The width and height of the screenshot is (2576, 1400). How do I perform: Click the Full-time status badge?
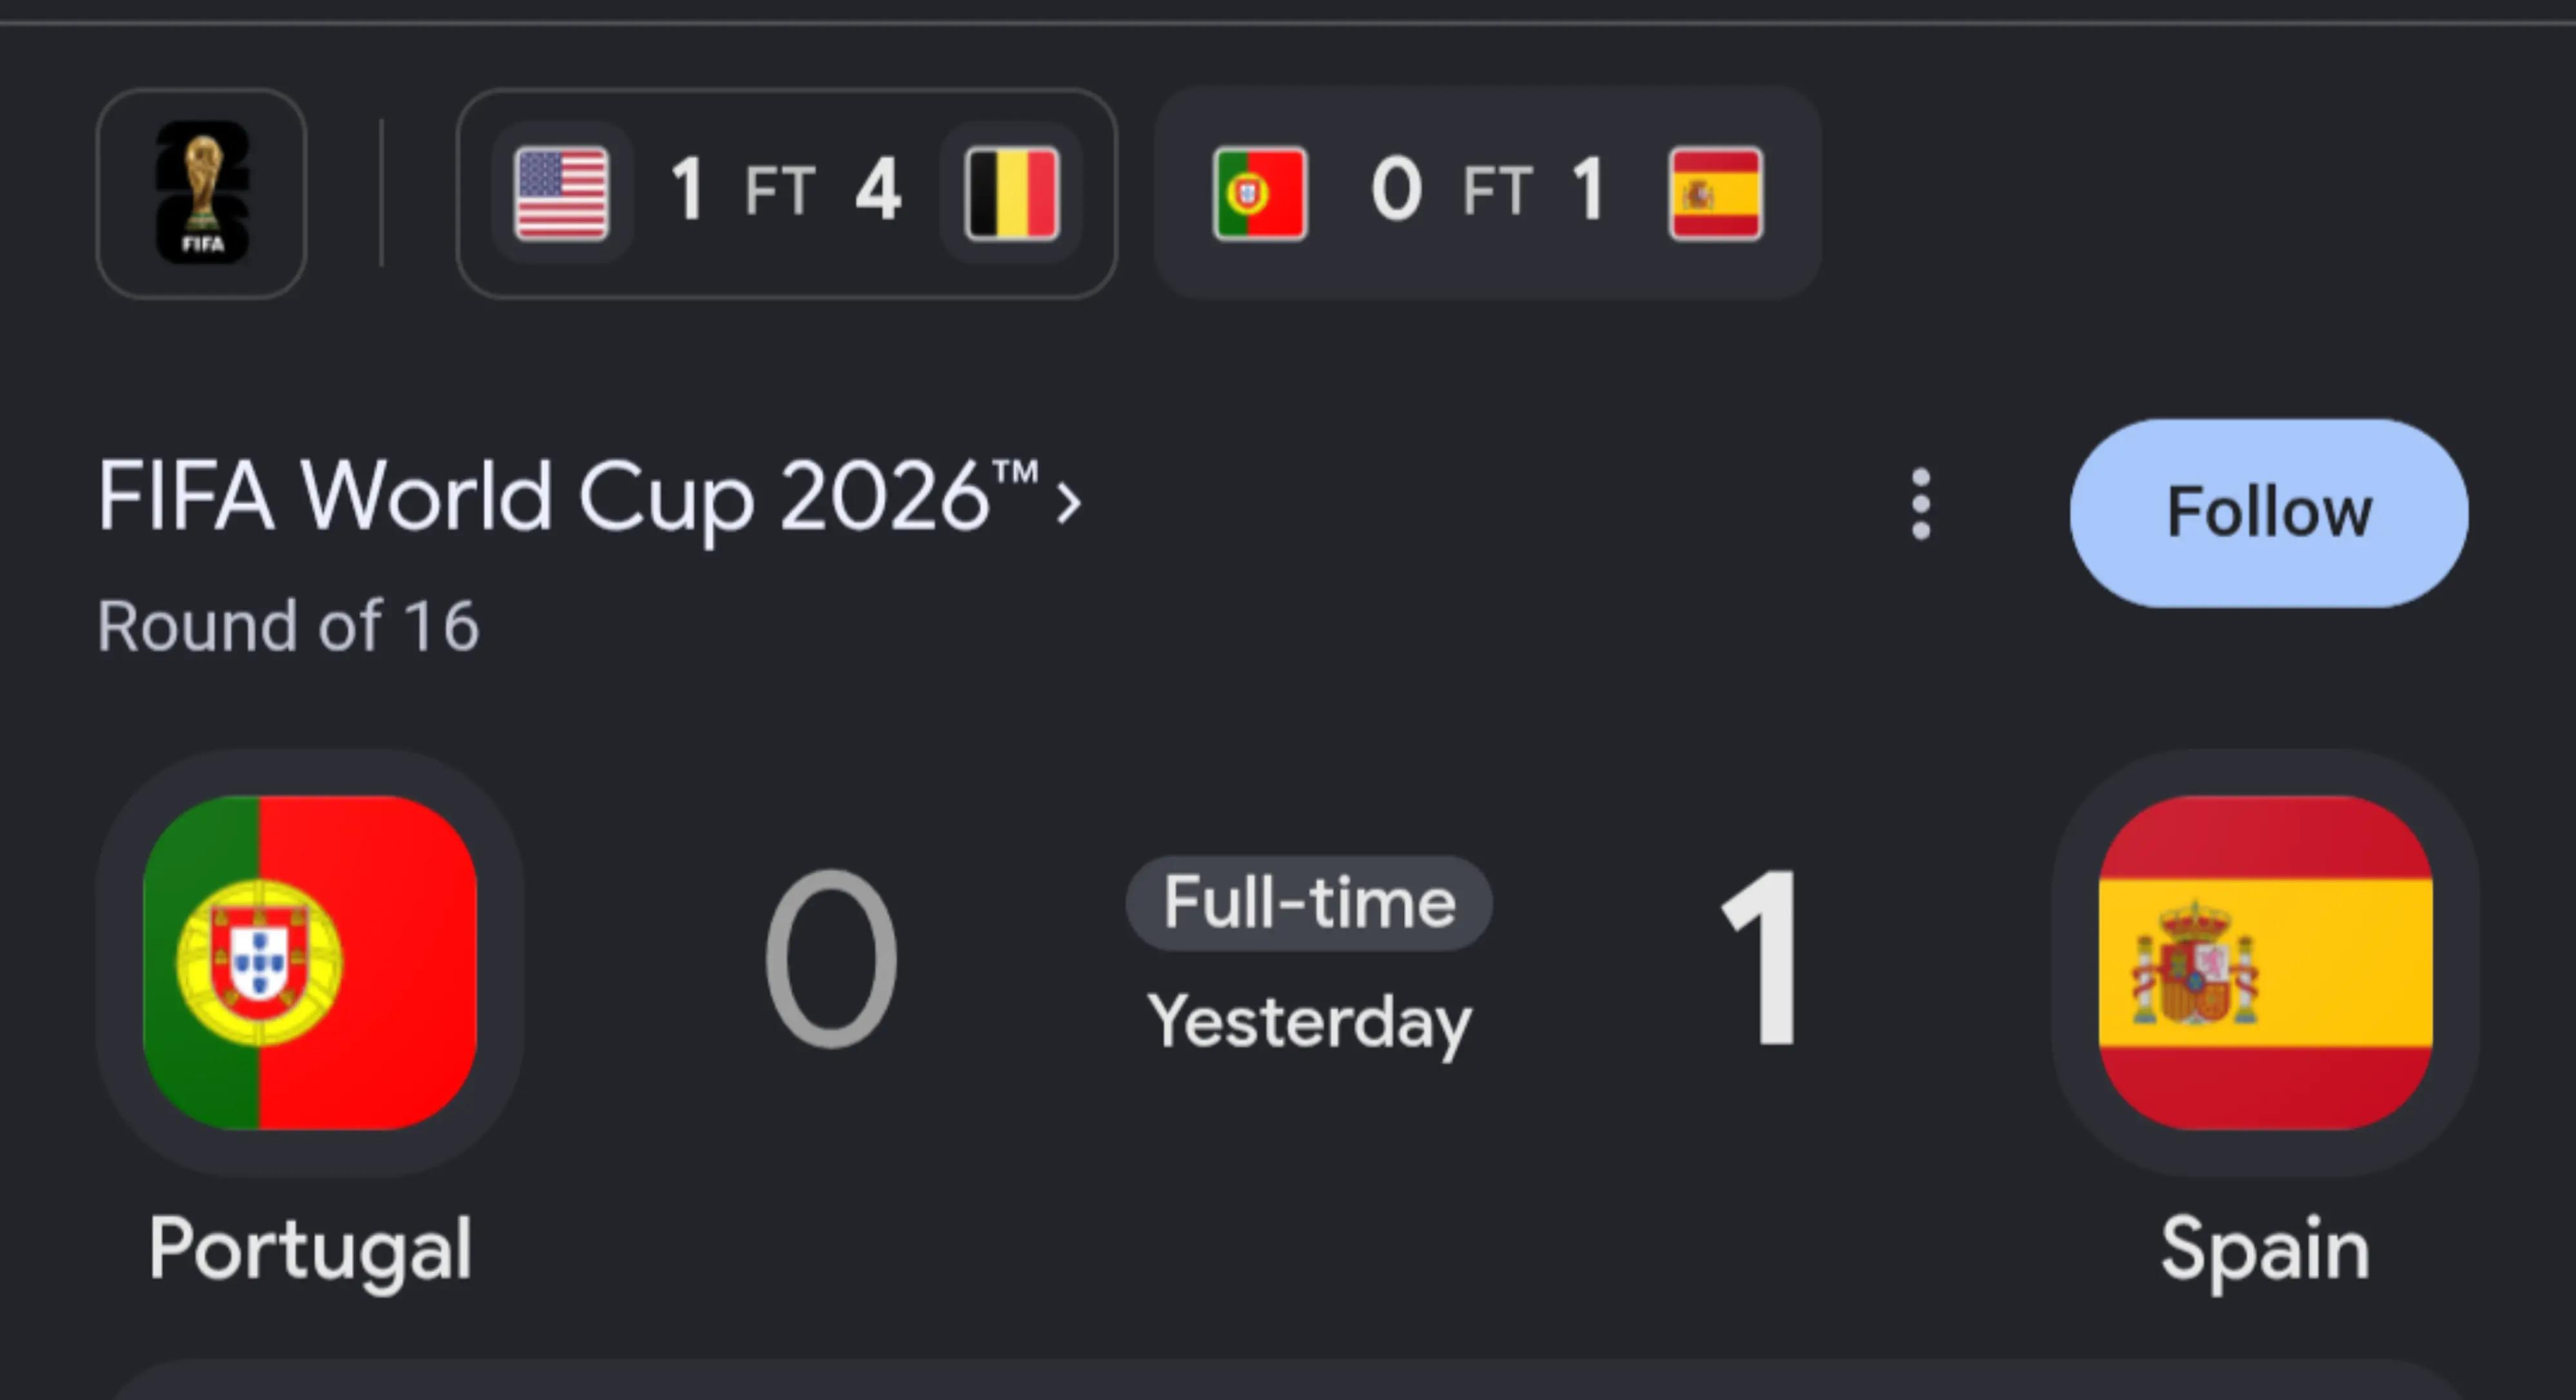click(1309, 902)
